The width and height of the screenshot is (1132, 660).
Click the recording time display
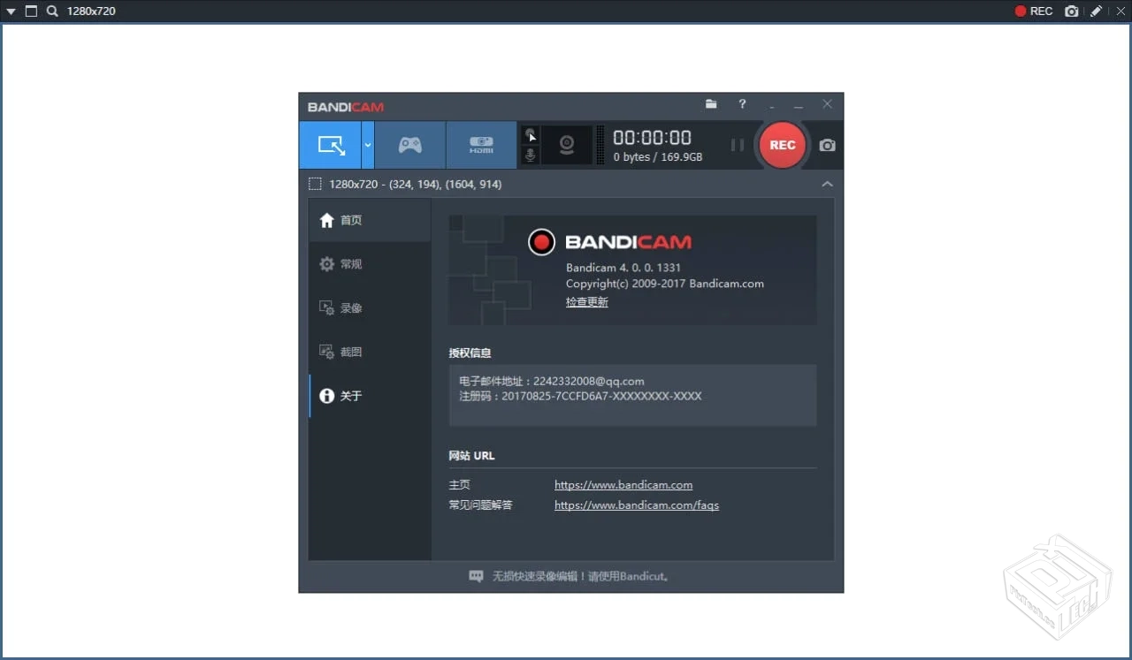[x=653, y=137]
